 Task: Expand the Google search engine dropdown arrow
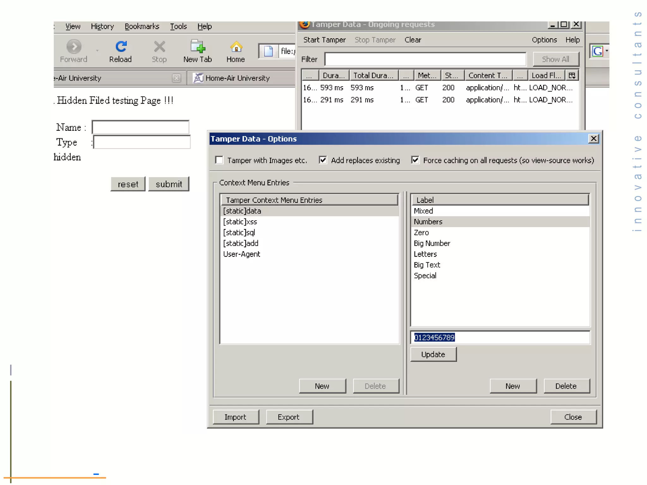607,51
